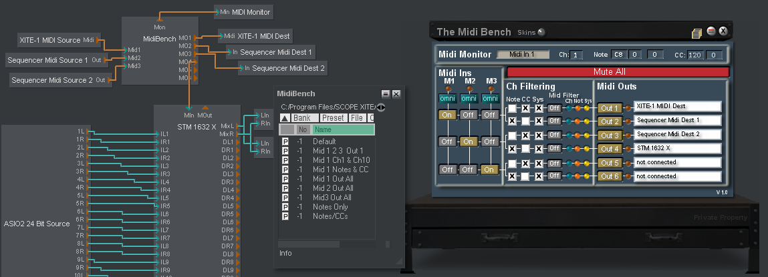
Task: Click the yellow Sys filter LED in Out 3 row
Action: [x=588, y=135]
